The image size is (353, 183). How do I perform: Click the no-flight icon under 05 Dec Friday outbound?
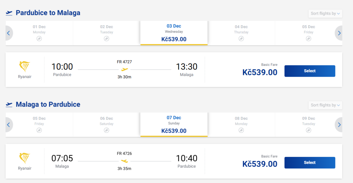(x=309, y=39)
